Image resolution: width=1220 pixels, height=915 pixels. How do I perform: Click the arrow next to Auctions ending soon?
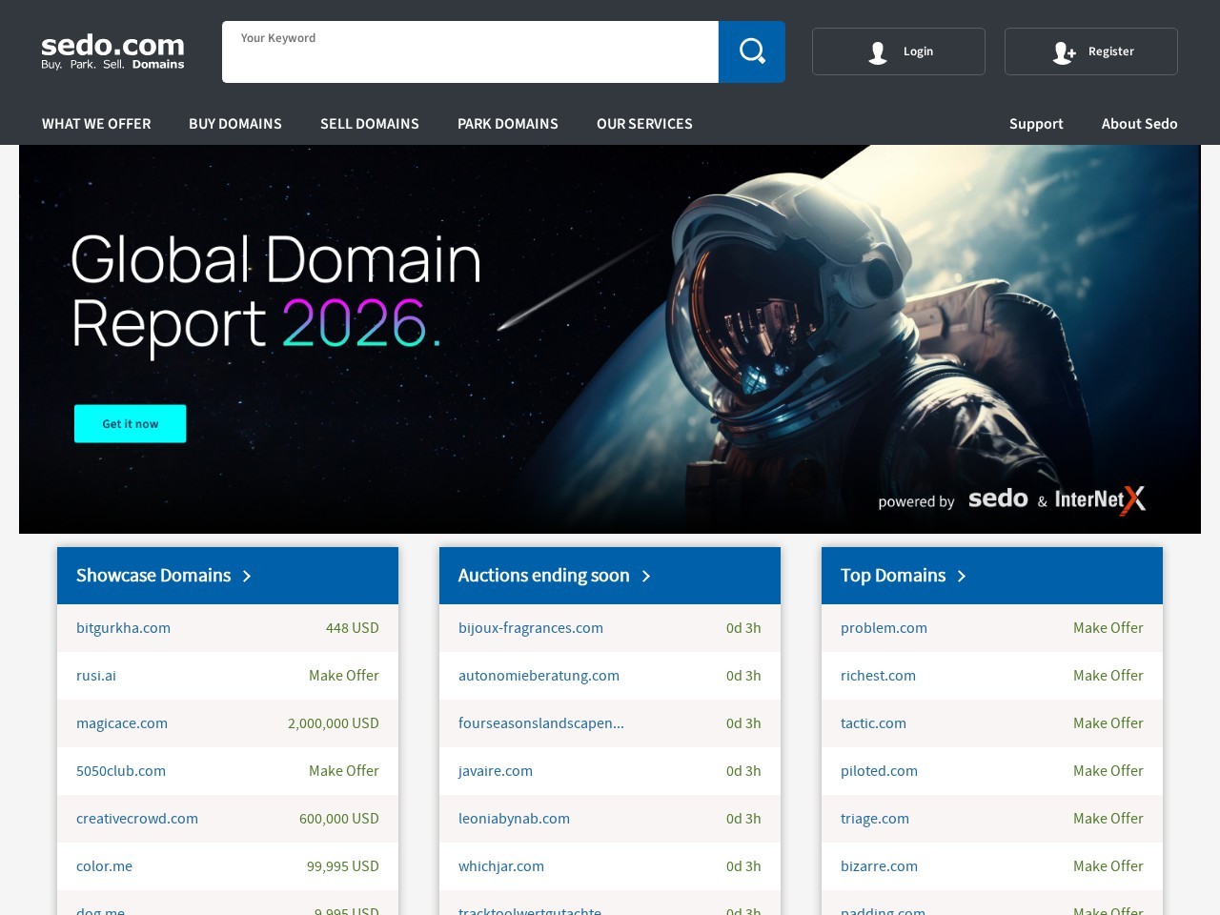click(x=646, y=576)
